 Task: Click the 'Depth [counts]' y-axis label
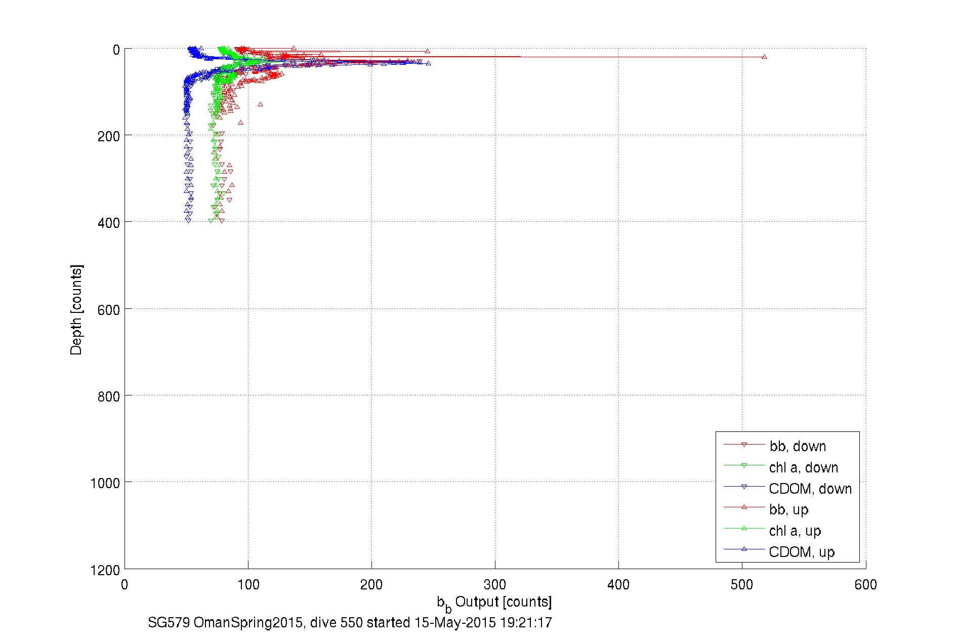point(76,309)
